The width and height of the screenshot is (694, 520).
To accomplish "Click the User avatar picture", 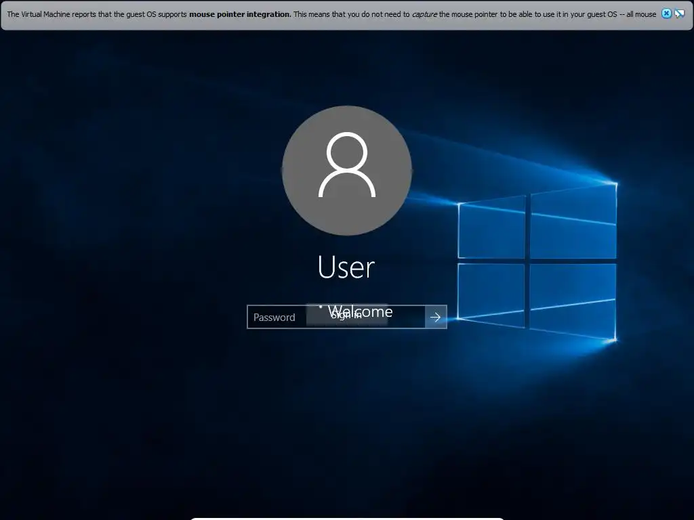I will (347, 170).
